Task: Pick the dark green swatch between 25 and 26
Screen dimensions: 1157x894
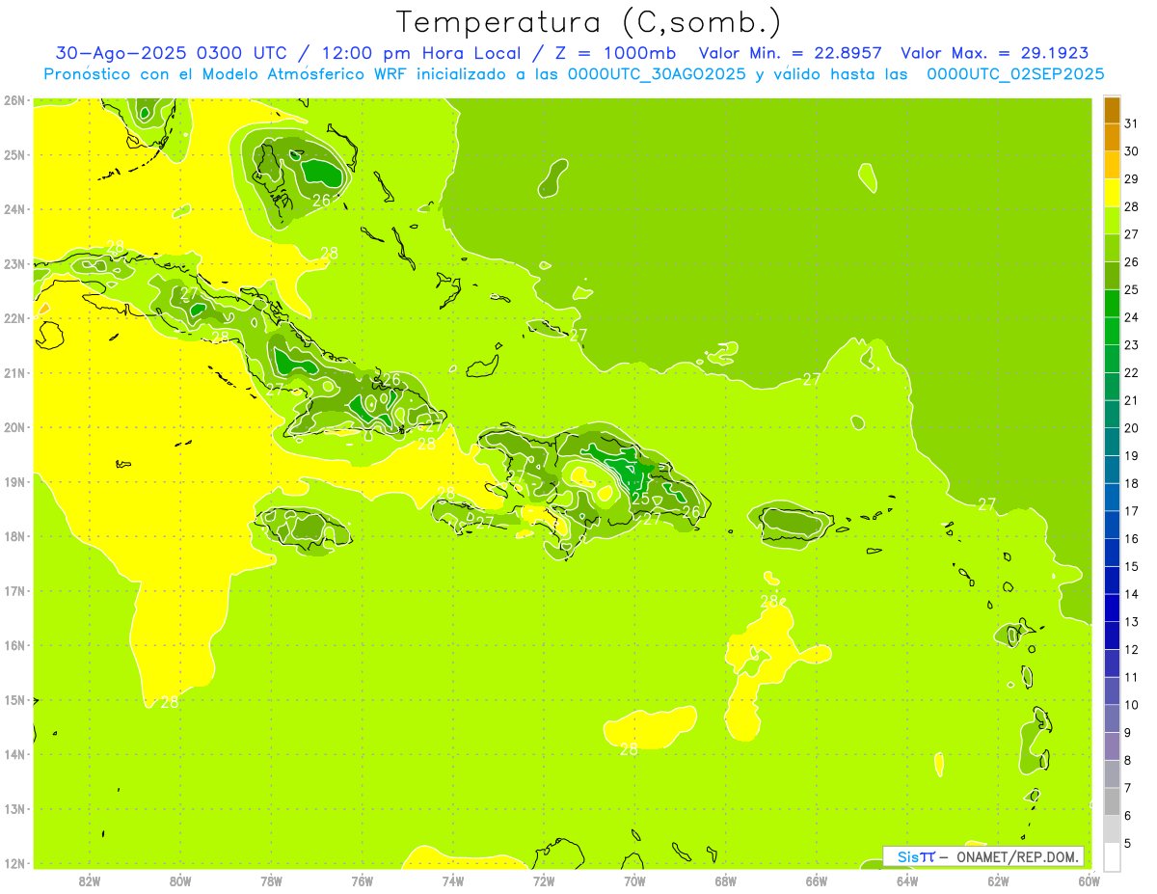Action: coord(1112,276)
